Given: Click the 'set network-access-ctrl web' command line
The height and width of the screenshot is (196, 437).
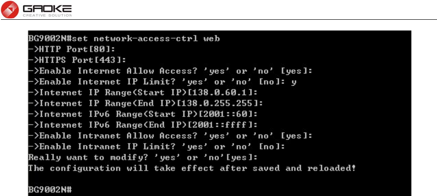Looking at the screenshot, I should 124,39.
